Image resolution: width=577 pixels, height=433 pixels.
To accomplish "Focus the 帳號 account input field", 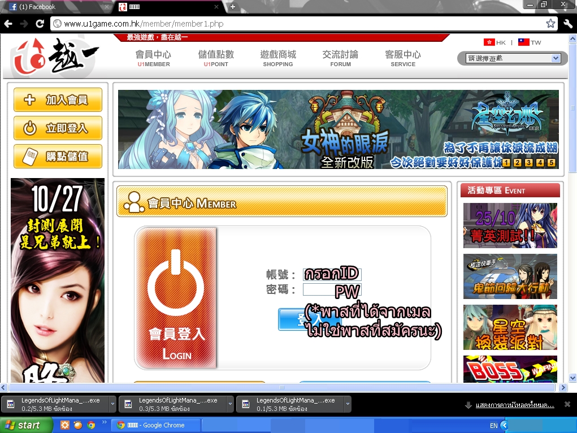I will [x=332, y=274].
